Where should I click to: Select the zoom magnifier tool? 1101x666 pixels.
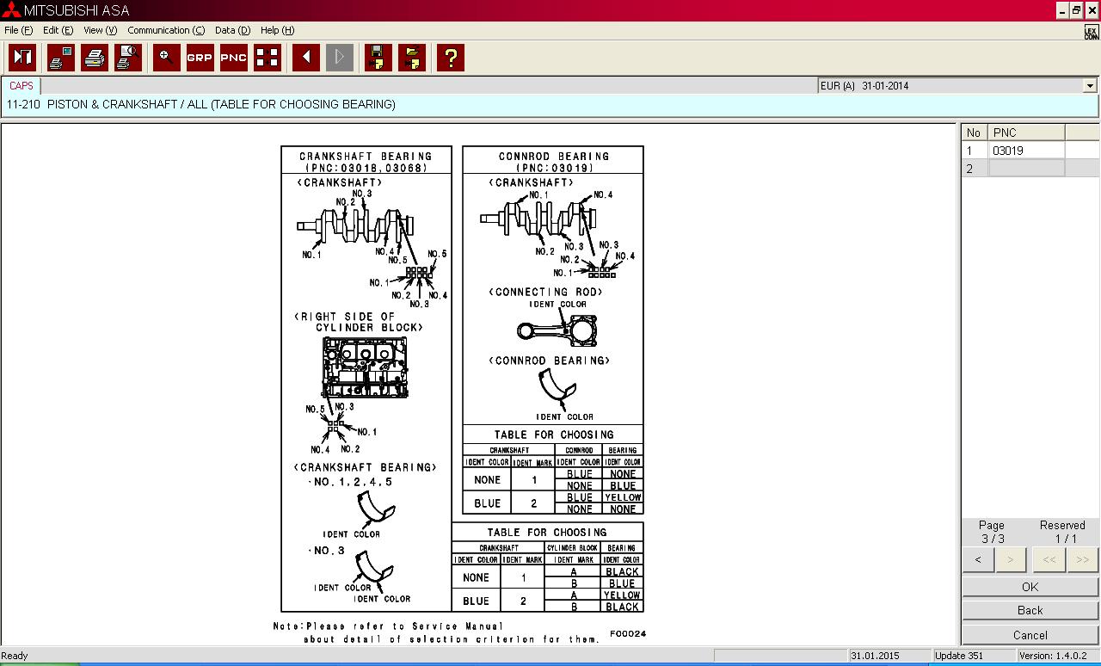(166, 58)
